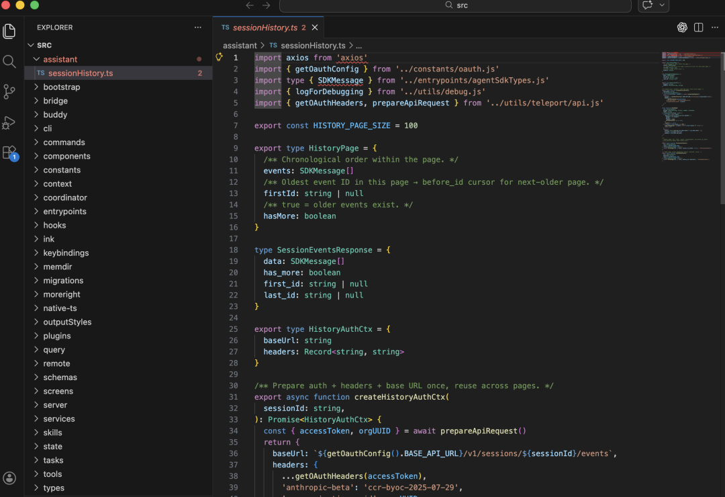The height and width of the screenshot is (497, 725).
Task: Select the macOS green zoom window button
Action: click(35, 5)
